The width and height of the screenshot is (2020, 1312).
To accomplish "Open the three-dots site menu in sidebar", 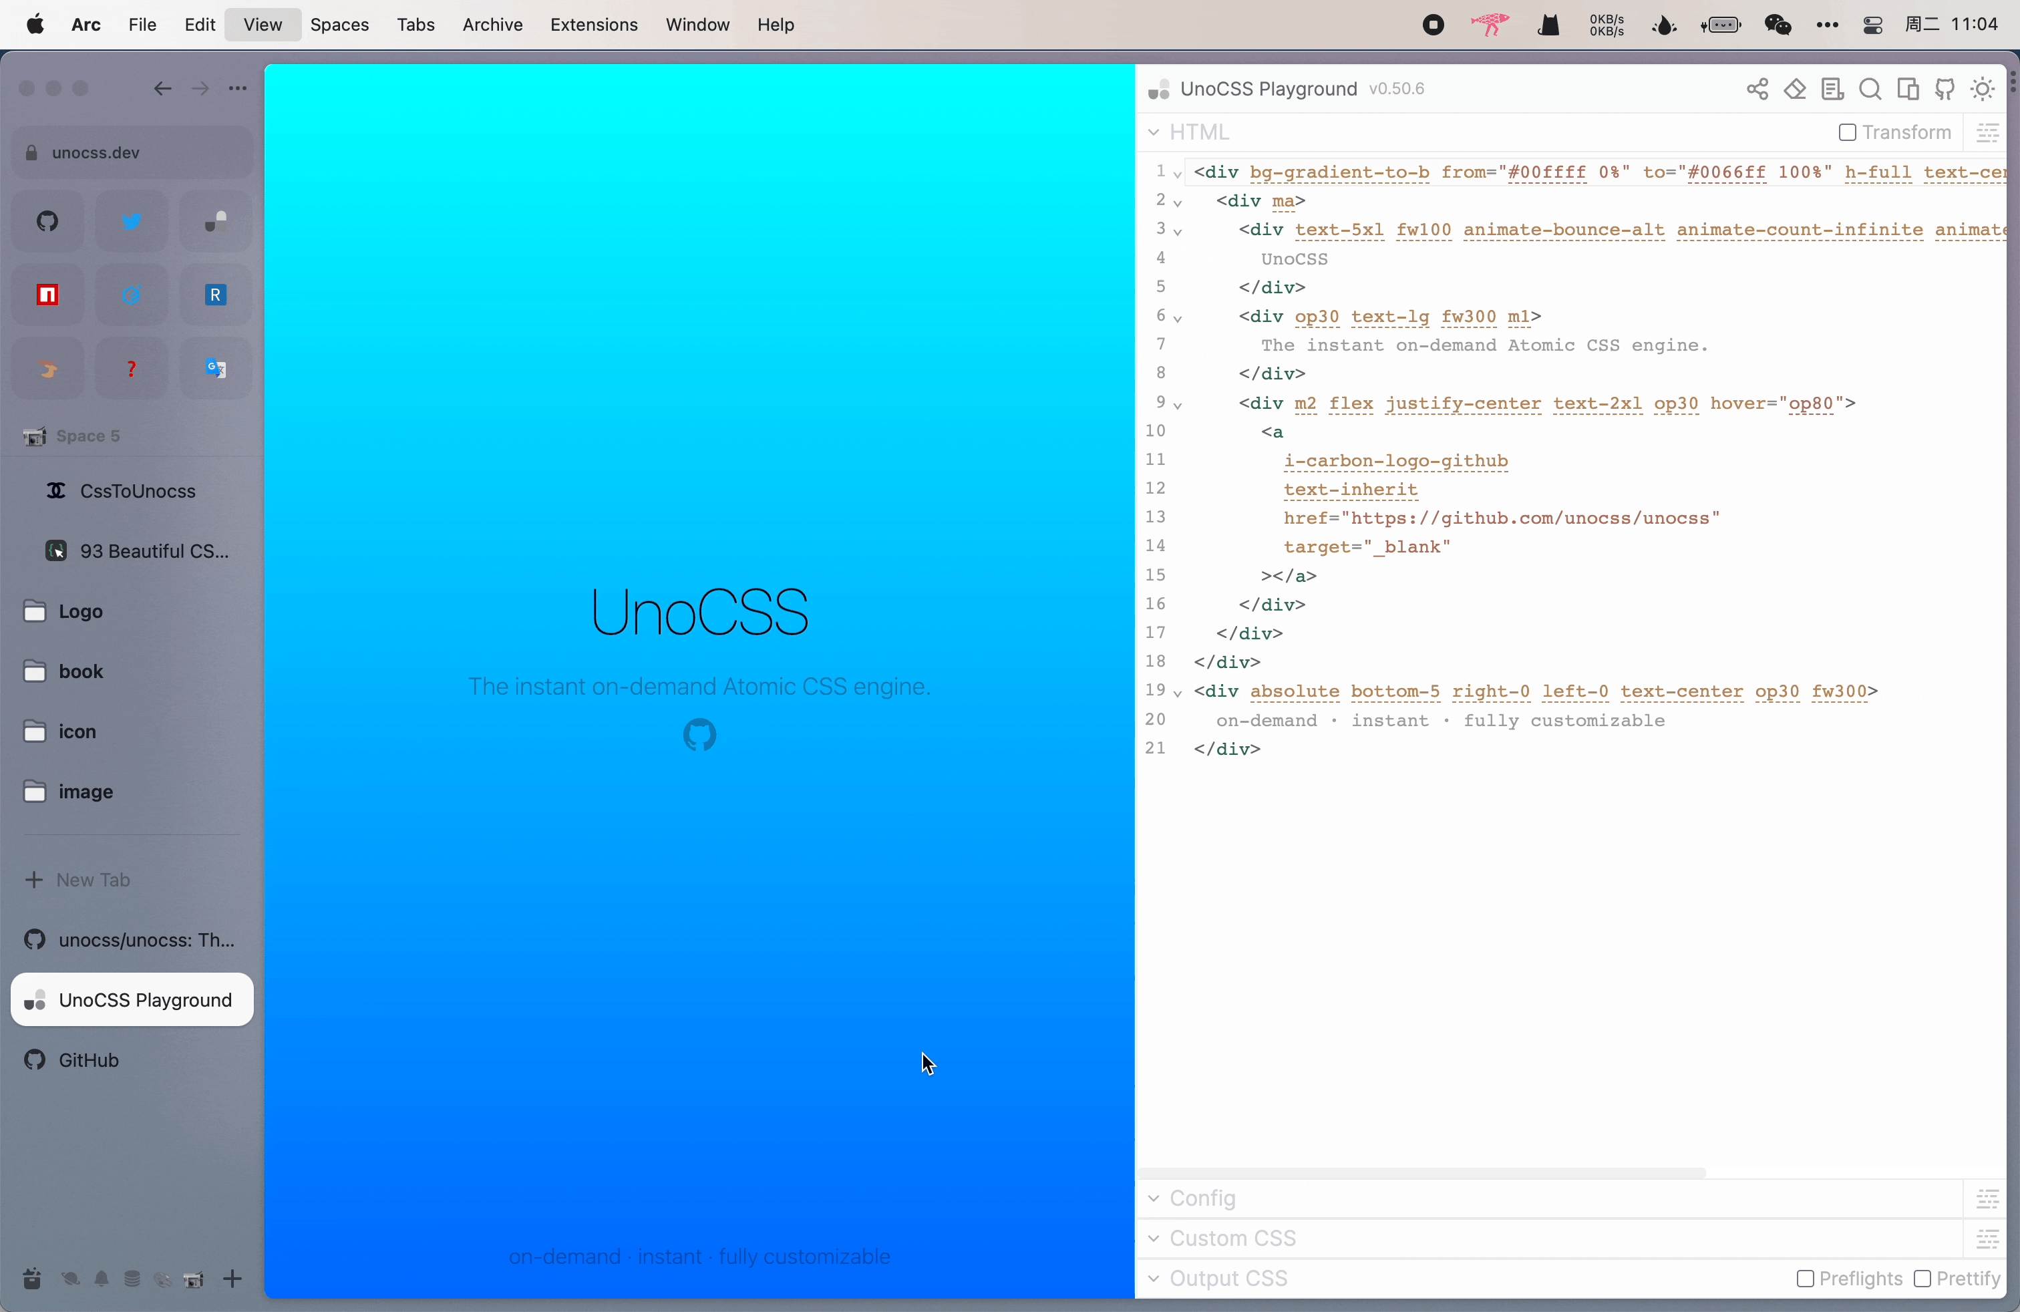I will 238,89.
